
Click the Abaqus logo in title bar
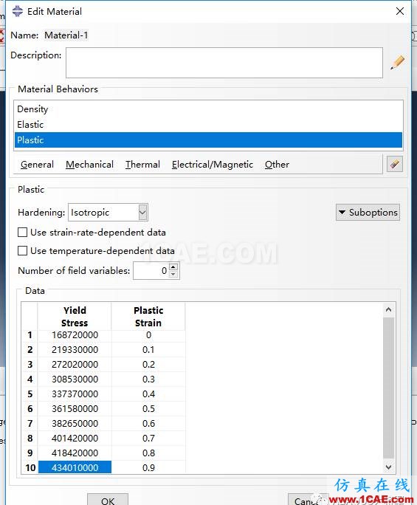[x=18, y=11]
